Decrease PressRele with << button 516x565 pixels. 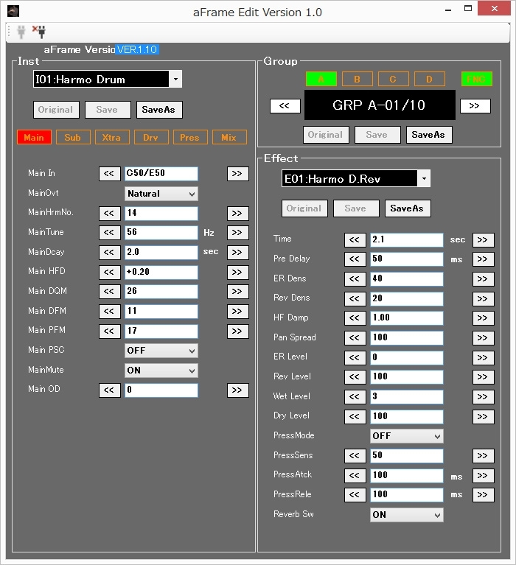coord(355,495)
